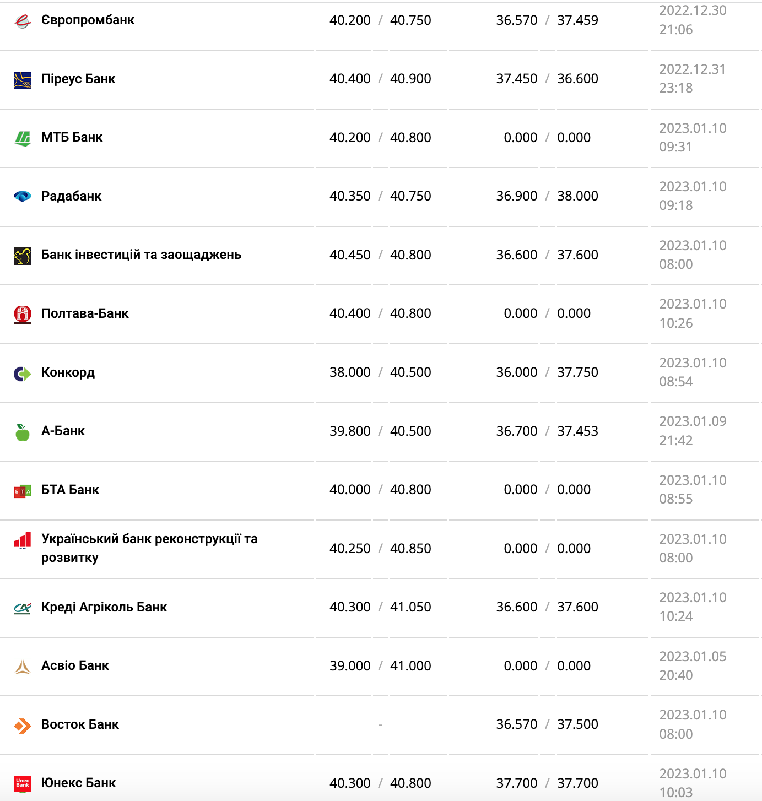This screenshot has width=762, height=801.
Task: Click the Восток Банк orange logo
Action: [x=23, y=726]
